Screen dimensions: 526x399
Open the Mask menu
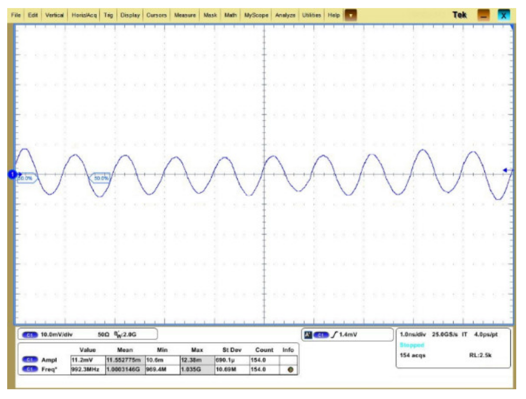[210, 15]
